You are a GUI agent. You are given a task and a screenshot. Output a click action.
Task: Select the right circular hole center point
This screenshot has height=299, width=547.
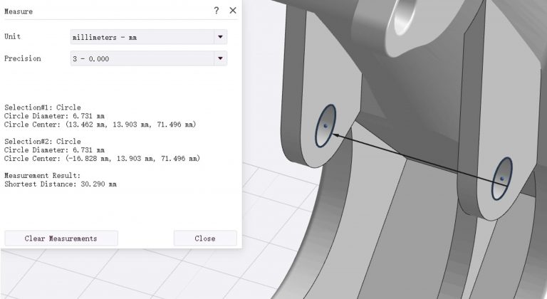(502, 178)
